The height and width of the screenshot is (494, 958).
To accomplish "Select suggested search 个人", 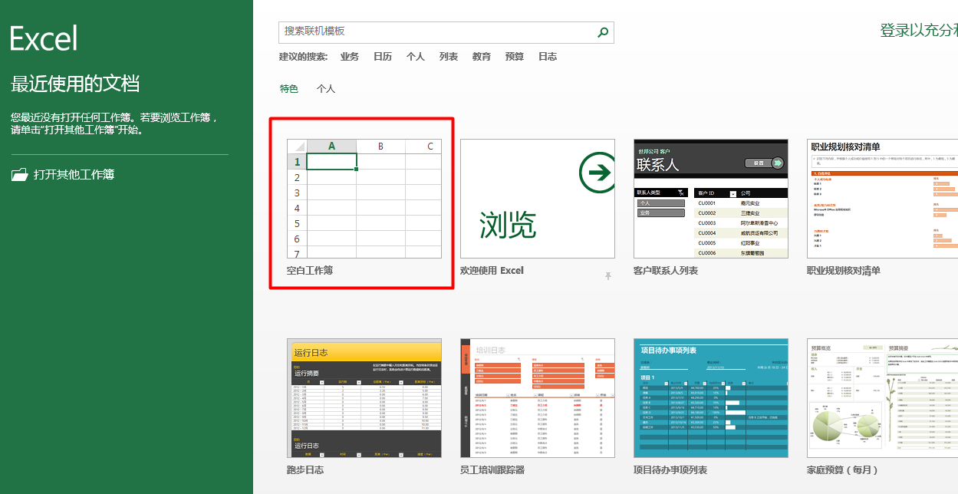I will tap(416, 57).
